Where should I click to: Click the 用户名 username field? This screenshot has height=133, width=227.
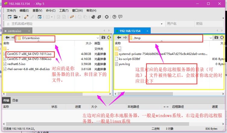coord(180,24)
